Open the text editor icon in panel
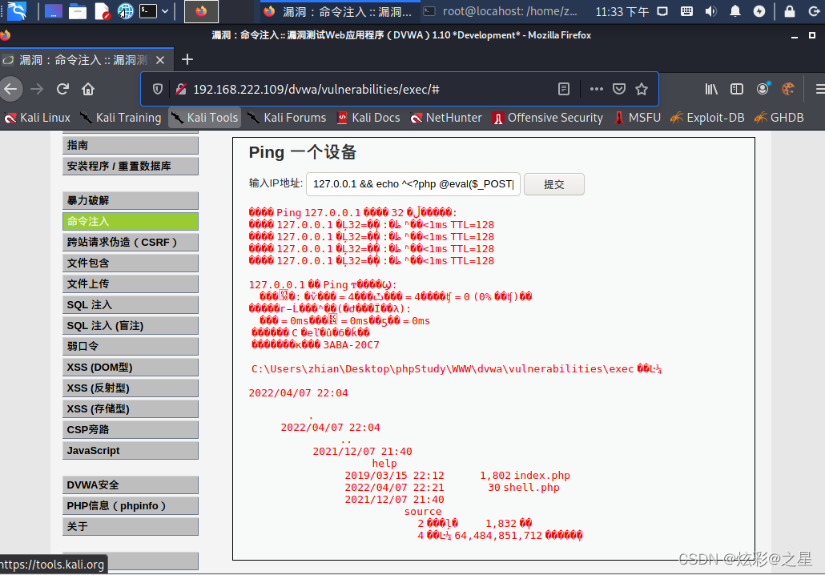The image size is (825, 575). click(102, 11)
